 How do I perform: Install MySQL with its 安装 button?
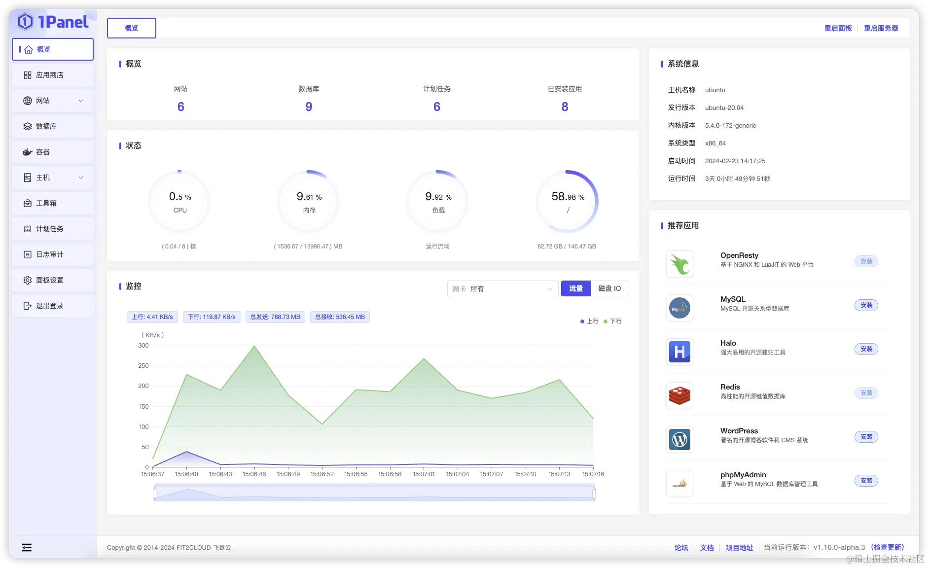tap(866, 305)
